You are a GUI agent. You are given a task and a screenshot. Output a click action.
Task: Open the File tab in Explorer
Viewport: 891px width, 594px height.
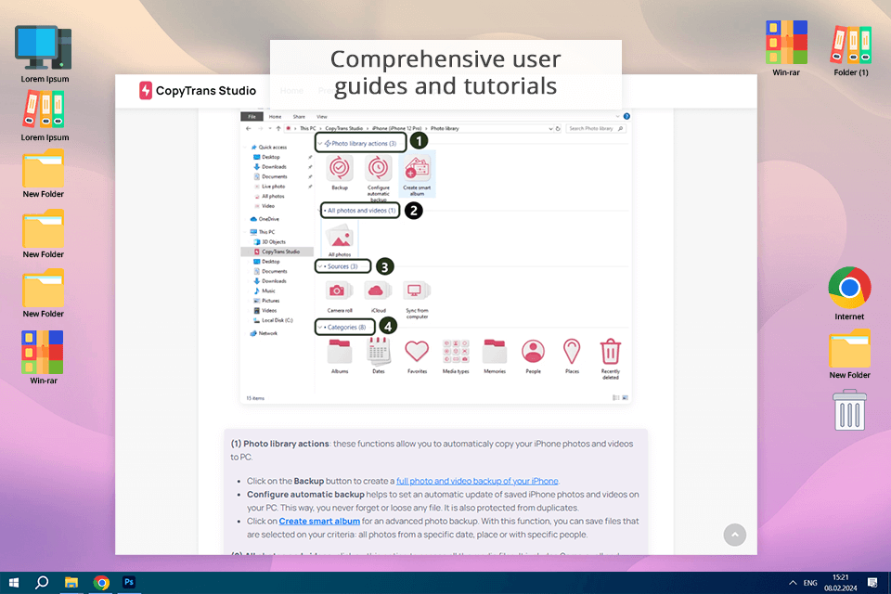[x=252, y=117]
